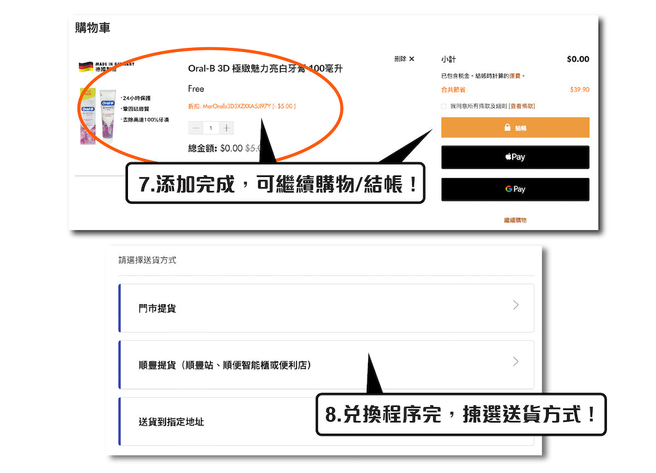Open the Oral-B 3D toothpaste product title
The height and width of the screenshot is (473, 656).
tap(265, 69)
